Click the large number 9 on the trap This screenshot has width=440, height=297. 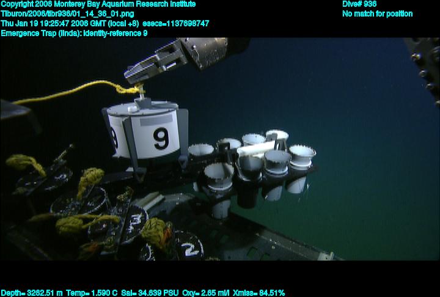tap(161, 139)
